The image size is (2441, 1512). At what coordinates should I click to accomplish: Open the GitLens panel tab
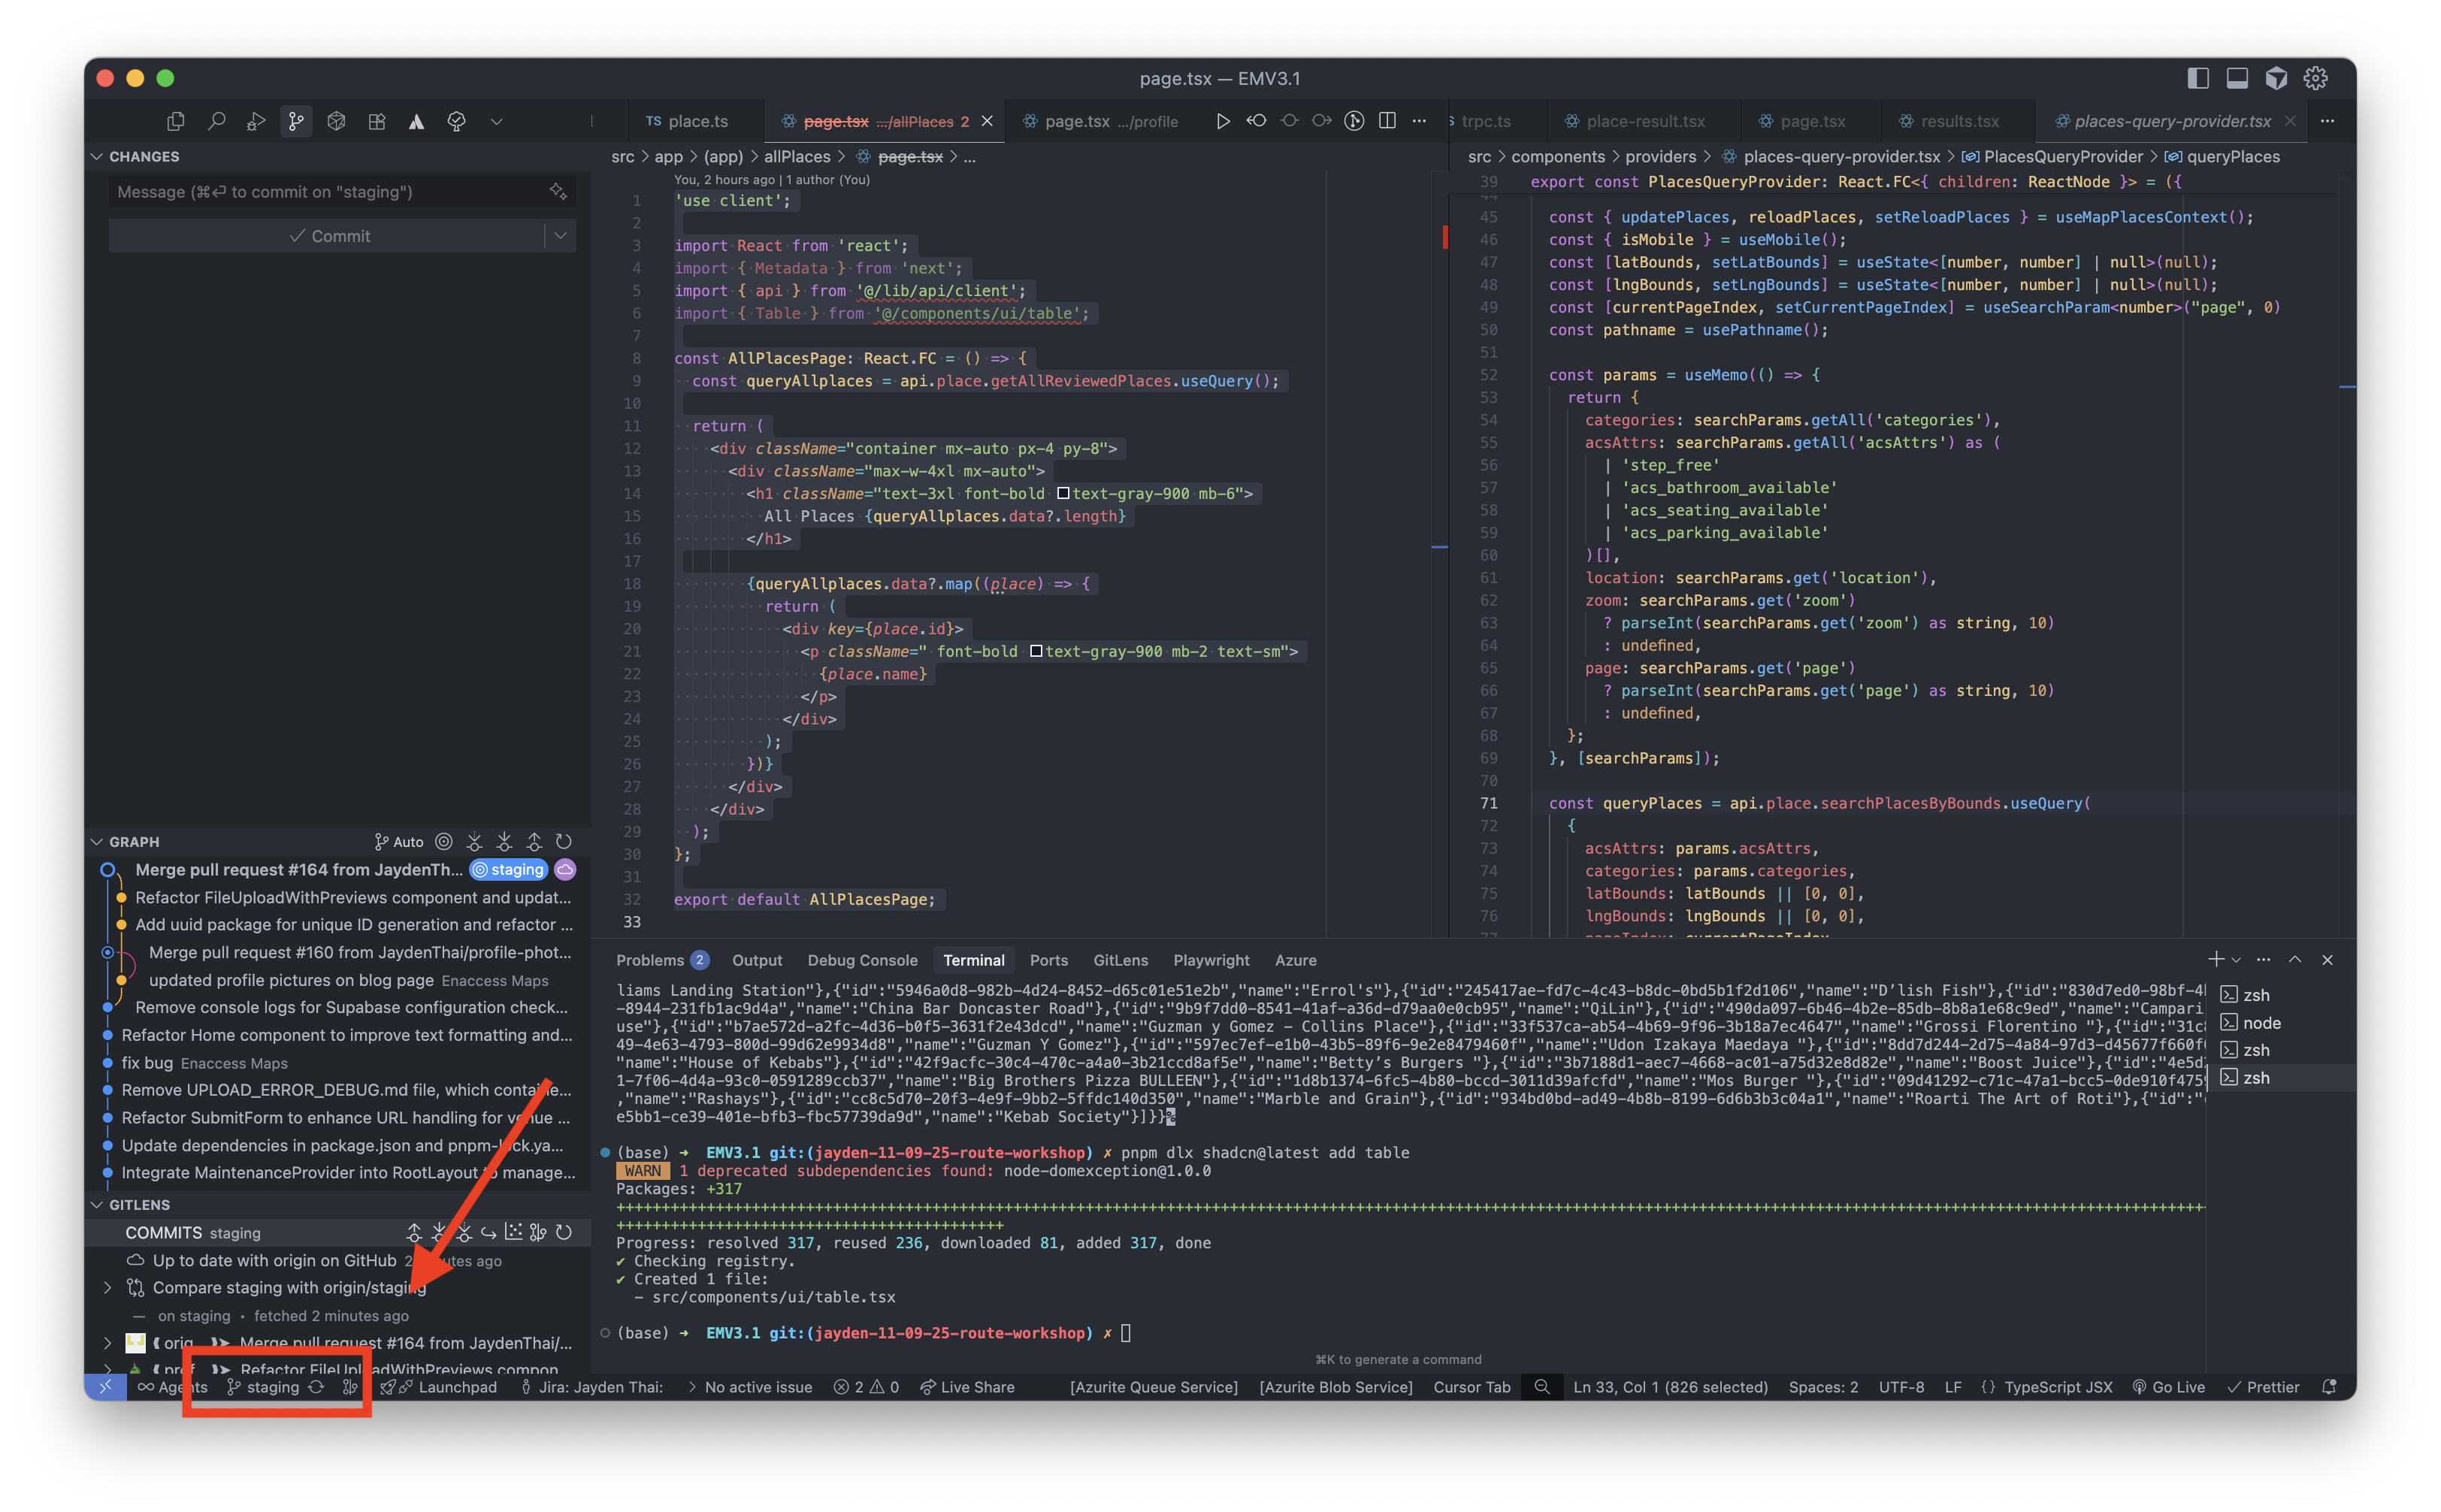[1120, 960]
